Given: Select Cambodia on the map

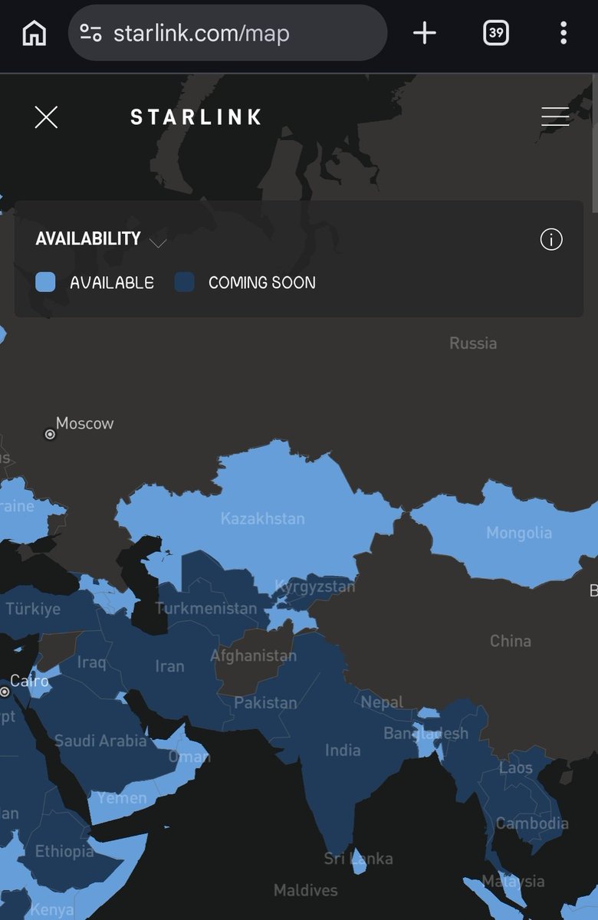Looking at the screenshot, I should (532, 824).
